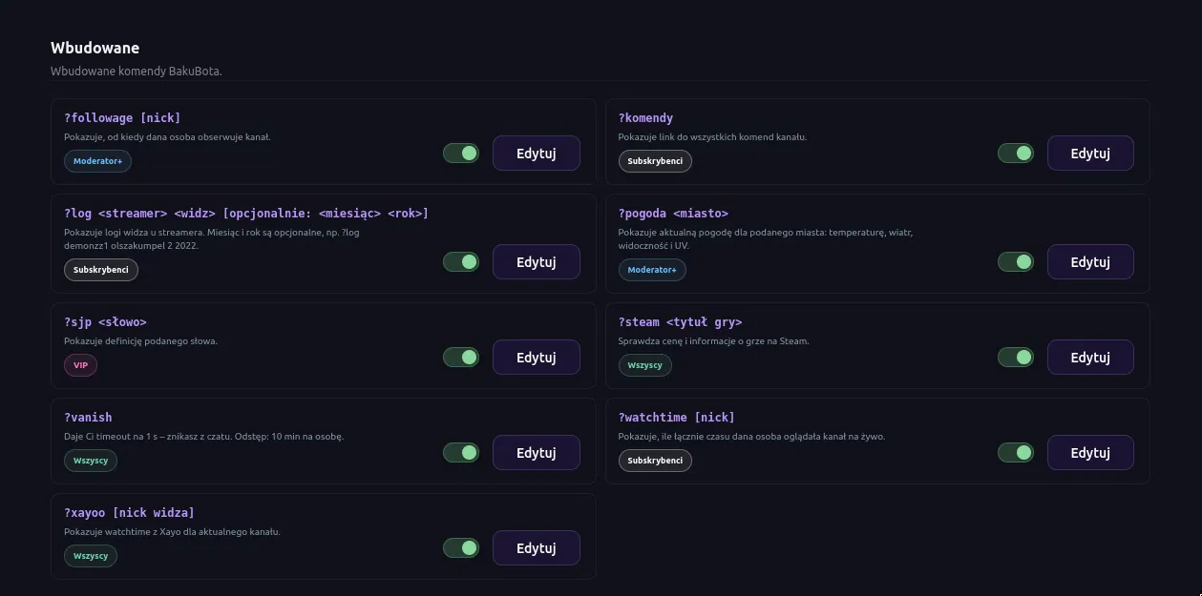Turn off the ?komendy command switch
This screenshot has width=1202, height=596.
[1016, 153]
